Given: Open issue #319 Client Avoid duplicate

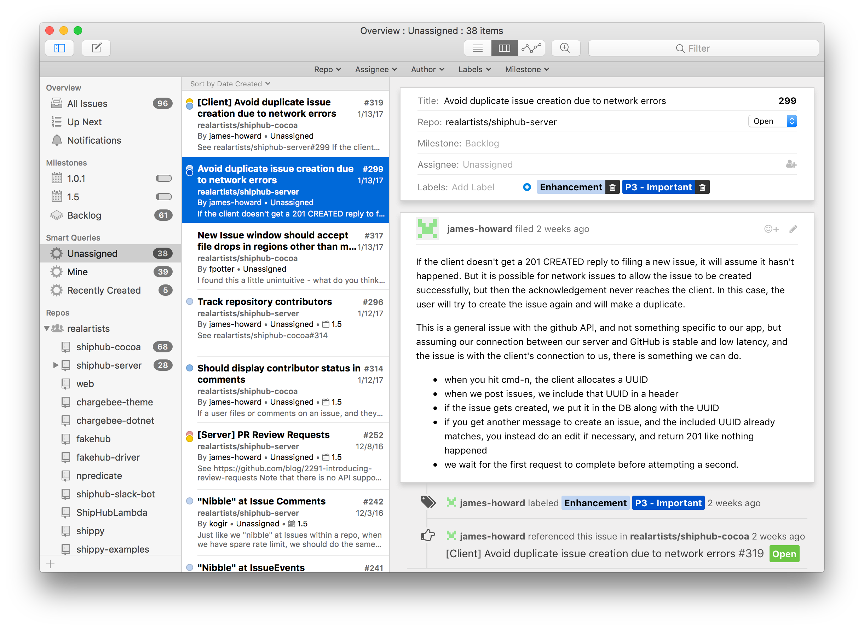Looking at the screenshot, I should (x=285, y=124).
